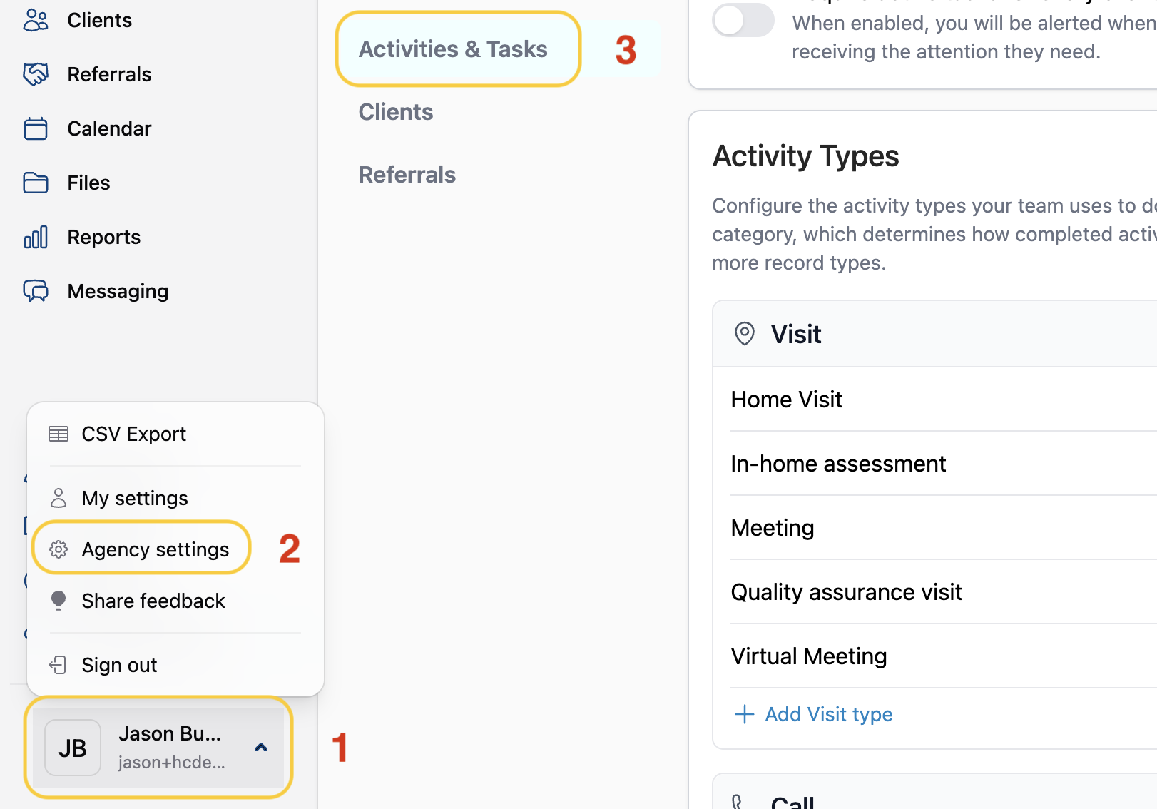Click the Share feedback lightbulb icon
Screen dimensions: 1157x809
(x=58, y=601)
